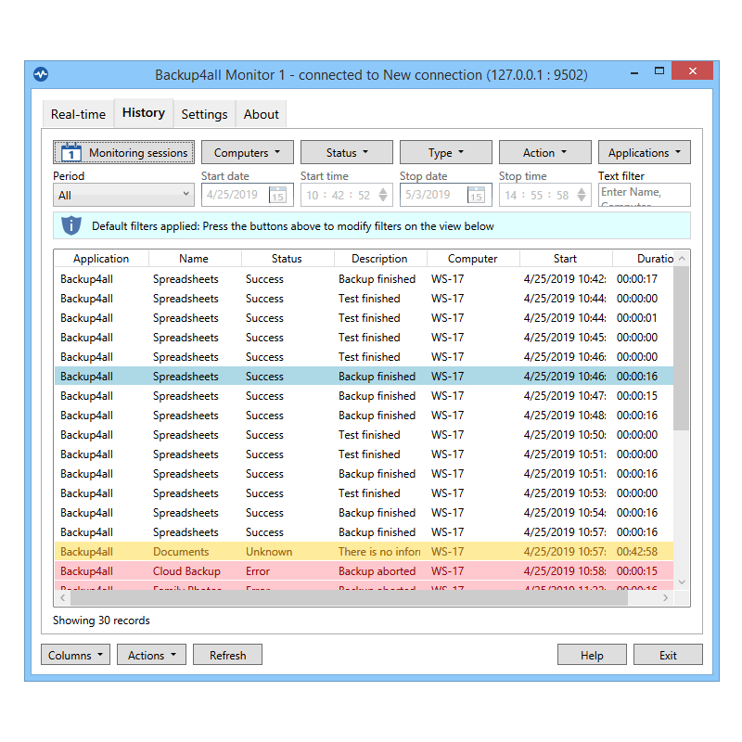Click in the Text filter input field
Screen dimensions: 742x742
[644, 194]
